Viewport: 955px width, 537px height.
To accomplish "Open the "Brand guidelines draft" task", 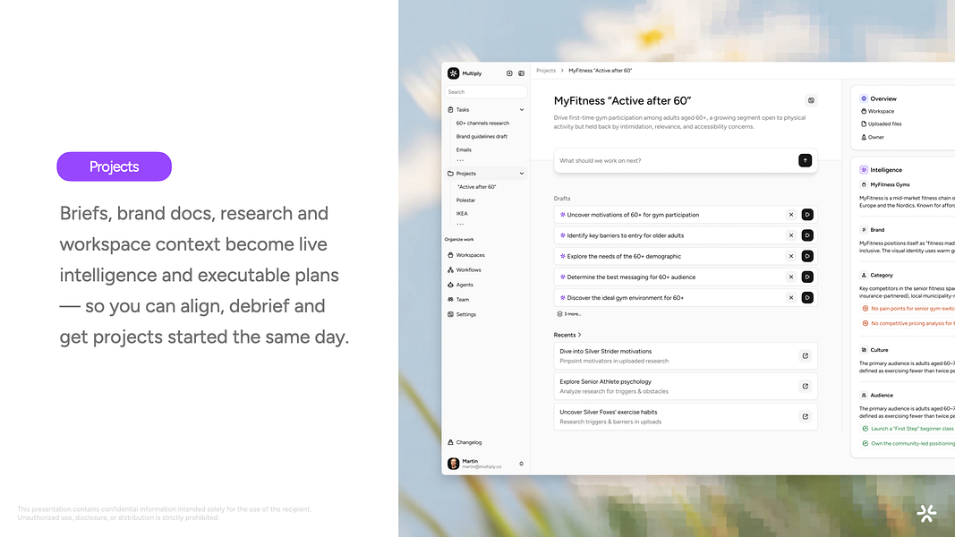I will (x=482, y=136).
